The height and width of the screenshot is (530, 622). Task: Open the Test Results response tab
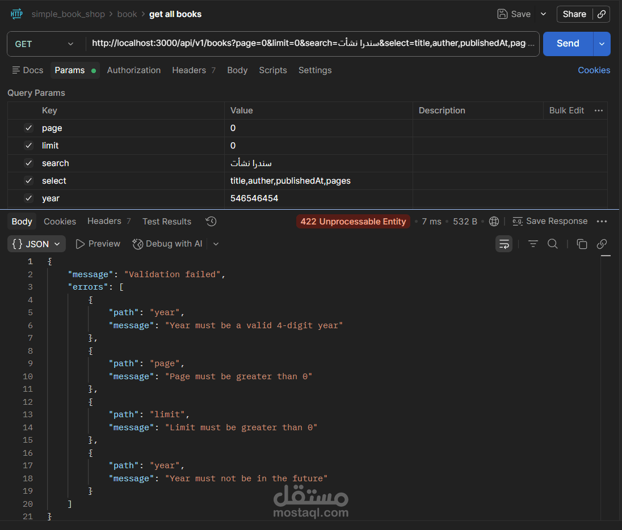tap(167, 222)
